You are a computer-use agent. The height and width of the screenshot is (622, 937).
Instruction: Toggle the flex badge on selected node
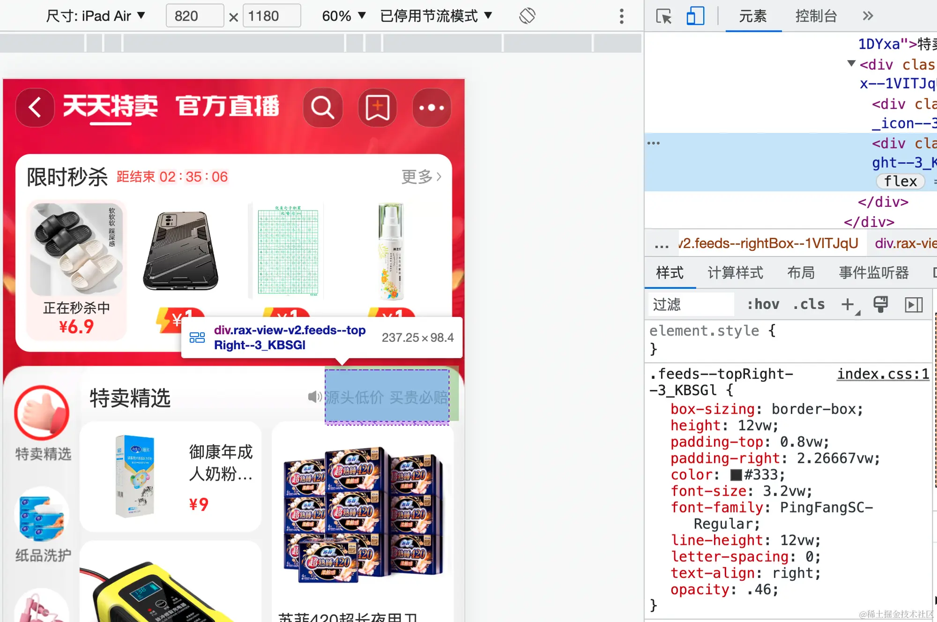tap(900, 181)
